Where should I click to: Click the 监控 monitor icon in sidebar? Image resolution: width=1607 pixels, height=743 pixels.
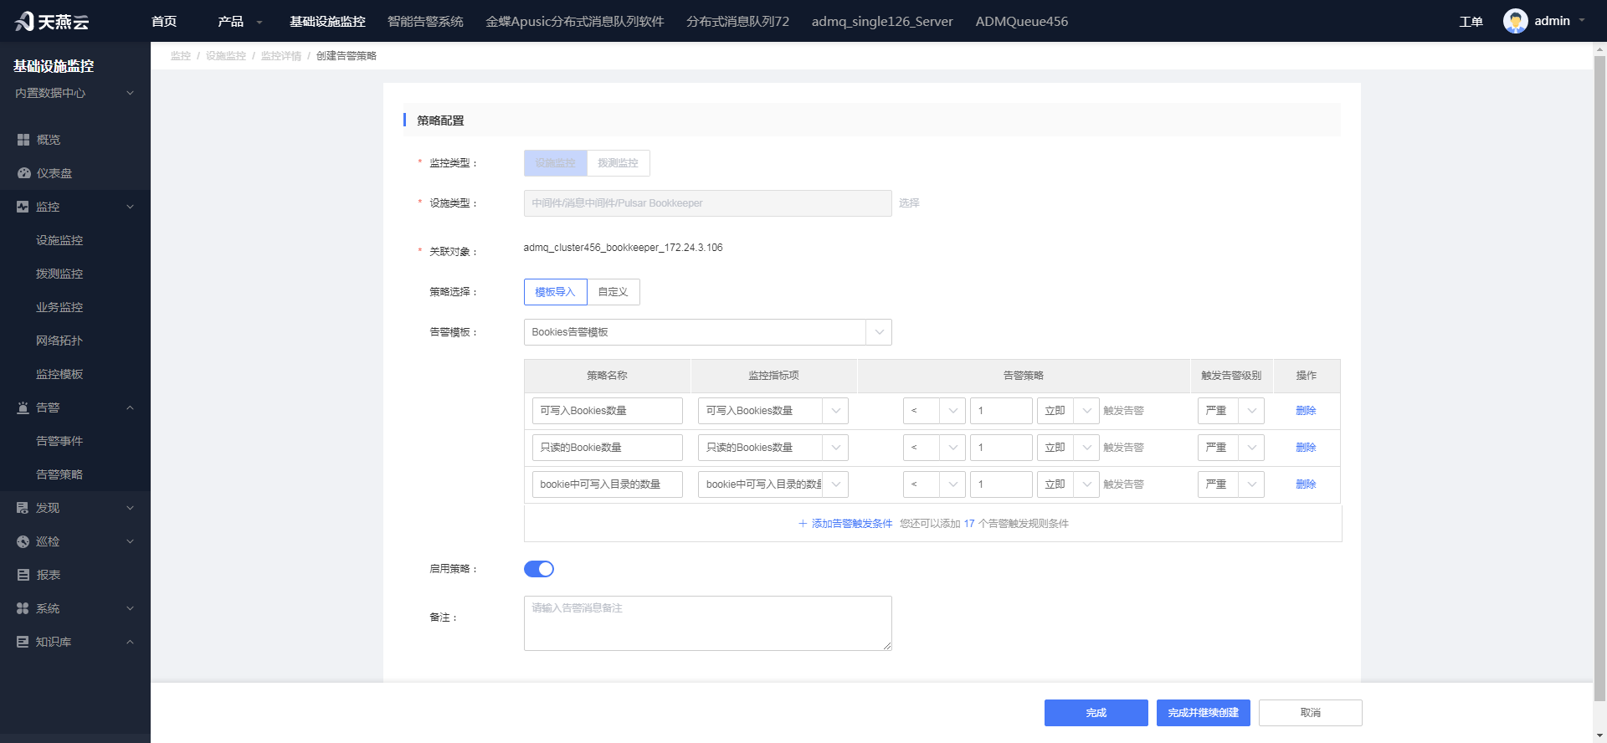[x=23, y=207]
